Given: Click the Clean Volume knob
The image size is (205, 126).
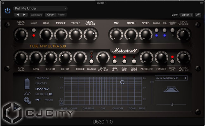Looking at the screenshot, I should tap(90, 34).
